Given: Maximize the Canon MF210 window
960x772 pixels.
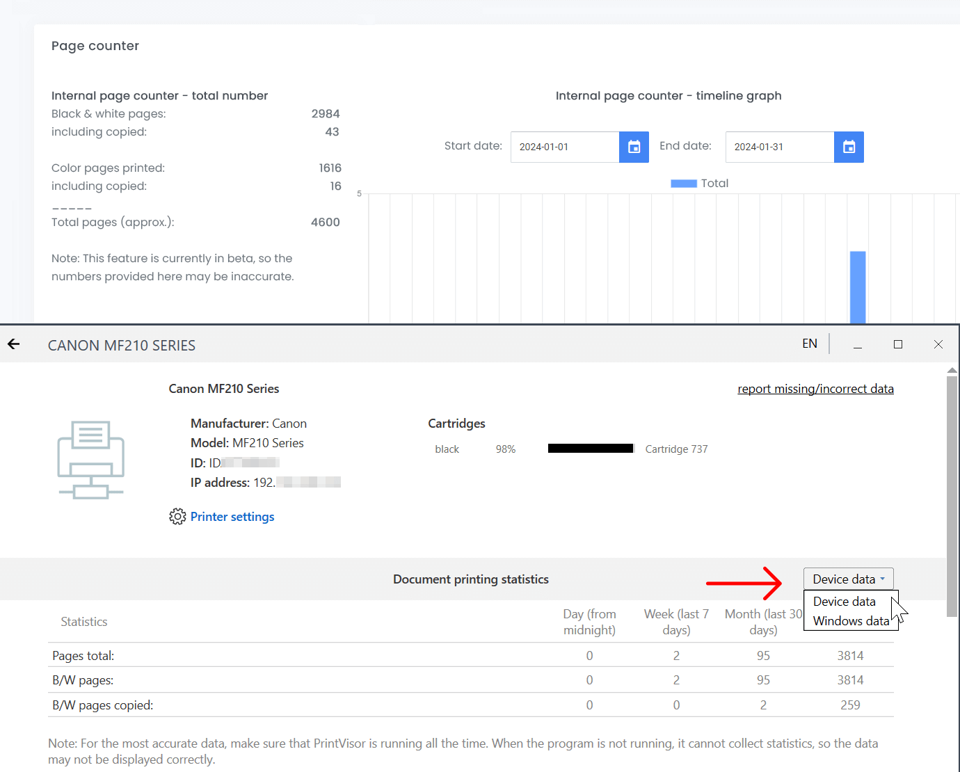Looking at the screenshot, I should (x=898, y=344).
